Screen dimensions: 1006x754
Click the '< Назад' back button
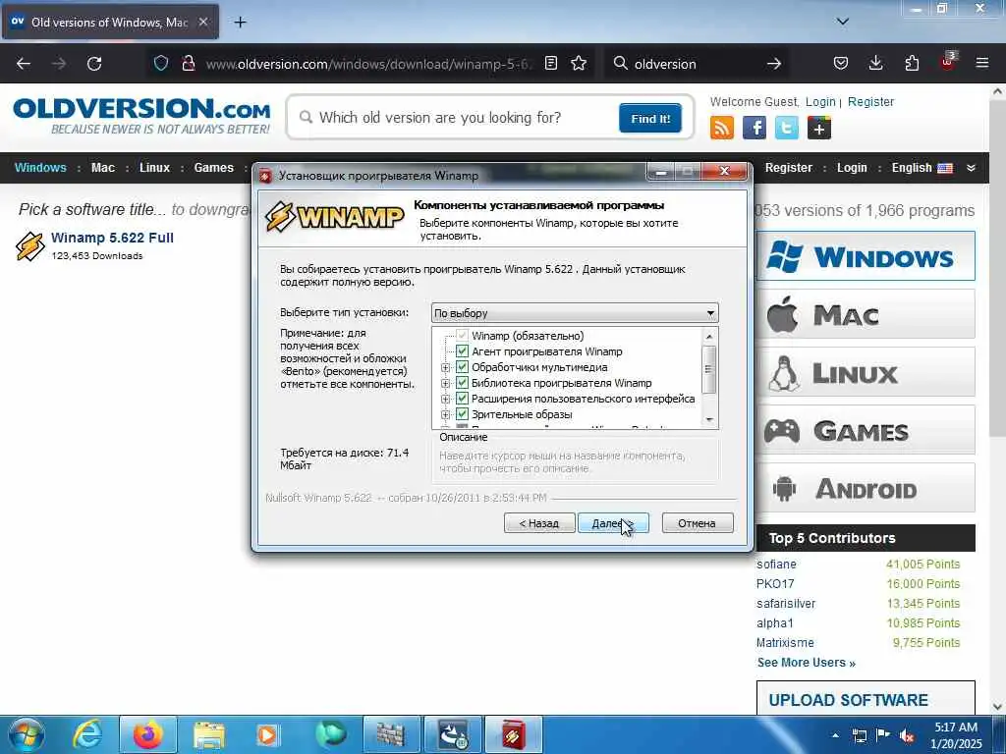[x=539, y=523]
